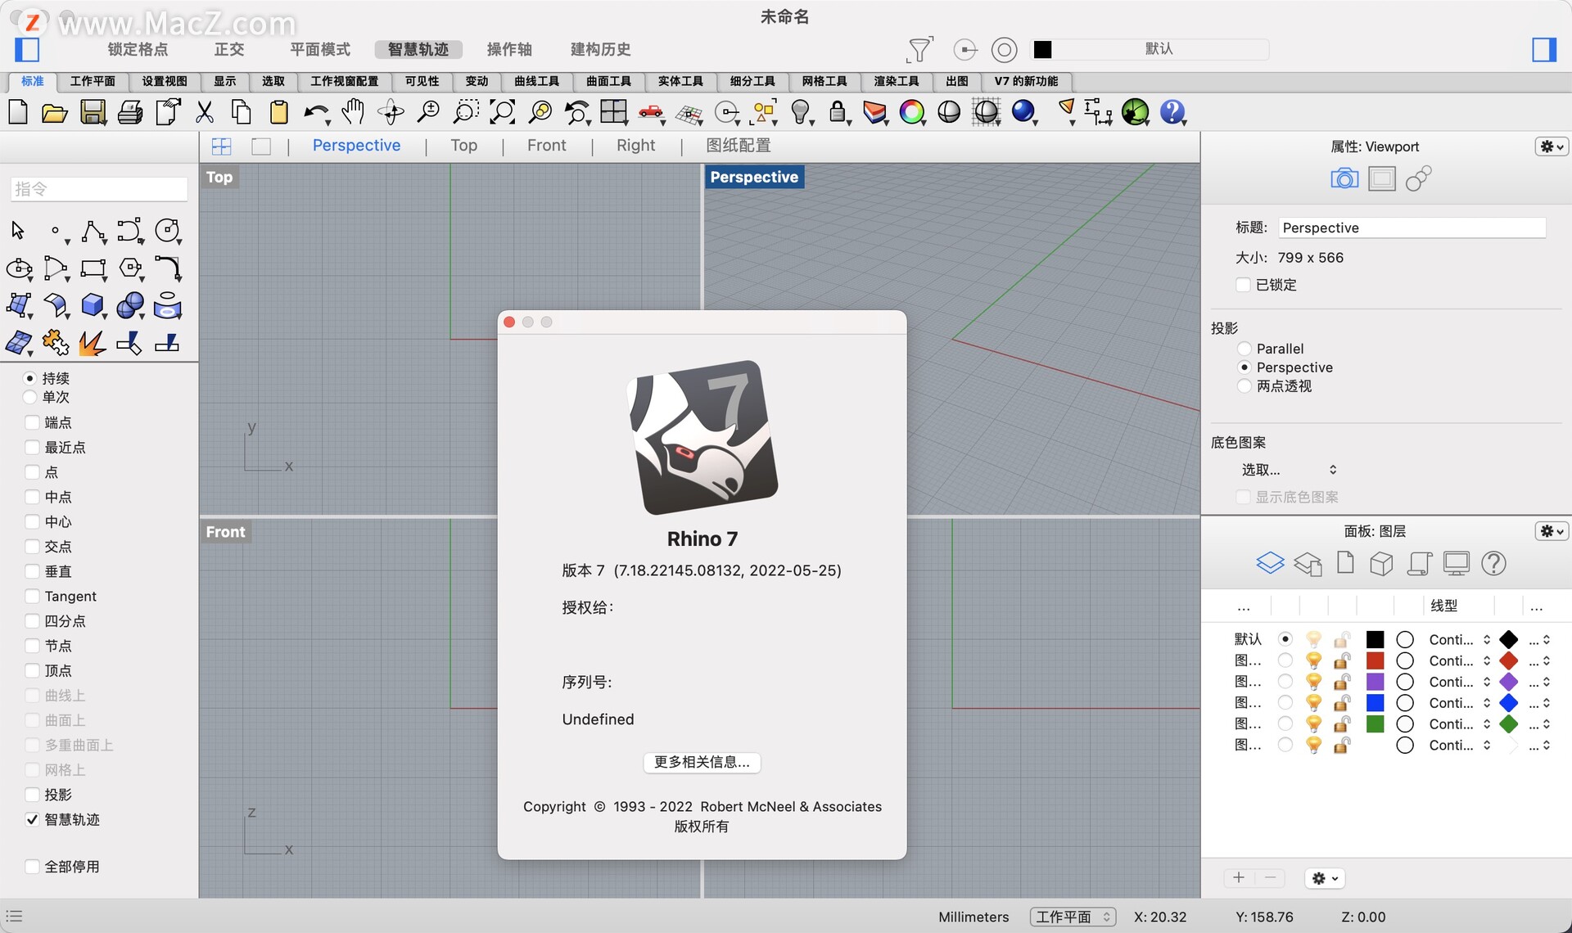Click the color wheel icon in toolbar

coord(911,112)
